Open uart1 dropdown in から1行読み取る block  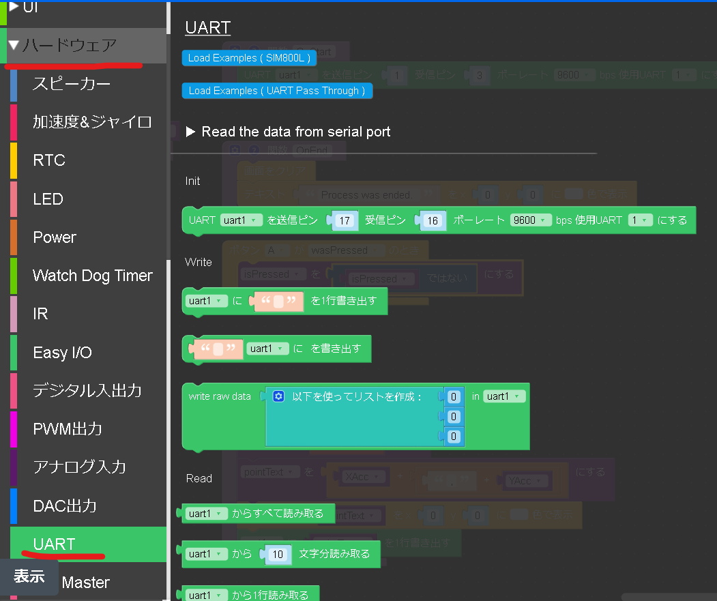(x=206, y=595)
